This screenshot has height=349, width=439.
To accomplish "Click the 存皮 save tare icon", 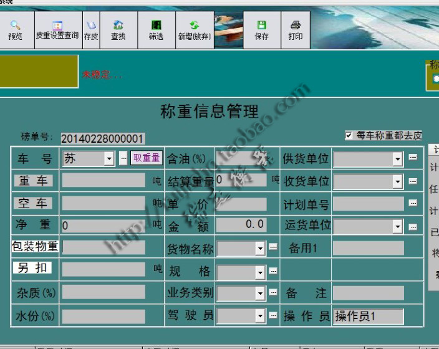I will click(x=91, y=30).
